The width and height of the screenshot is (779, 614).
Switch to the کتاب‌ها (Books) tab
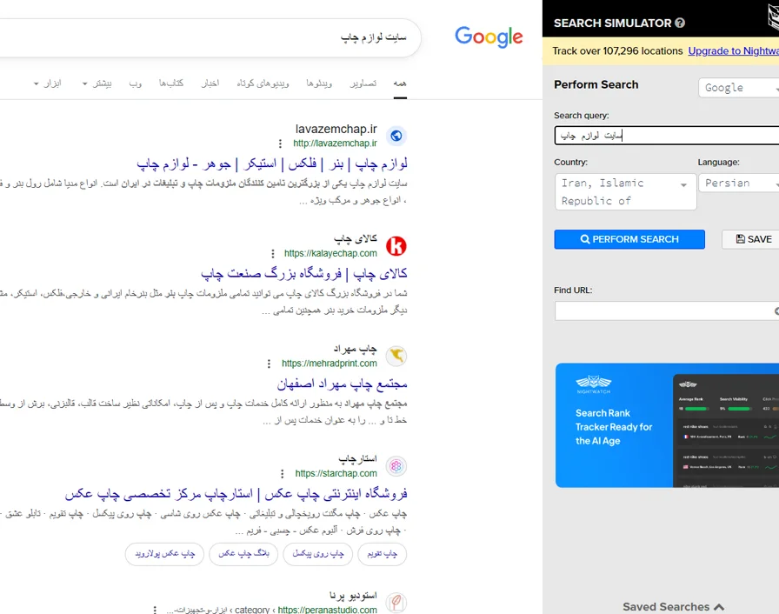coord(171,83)
